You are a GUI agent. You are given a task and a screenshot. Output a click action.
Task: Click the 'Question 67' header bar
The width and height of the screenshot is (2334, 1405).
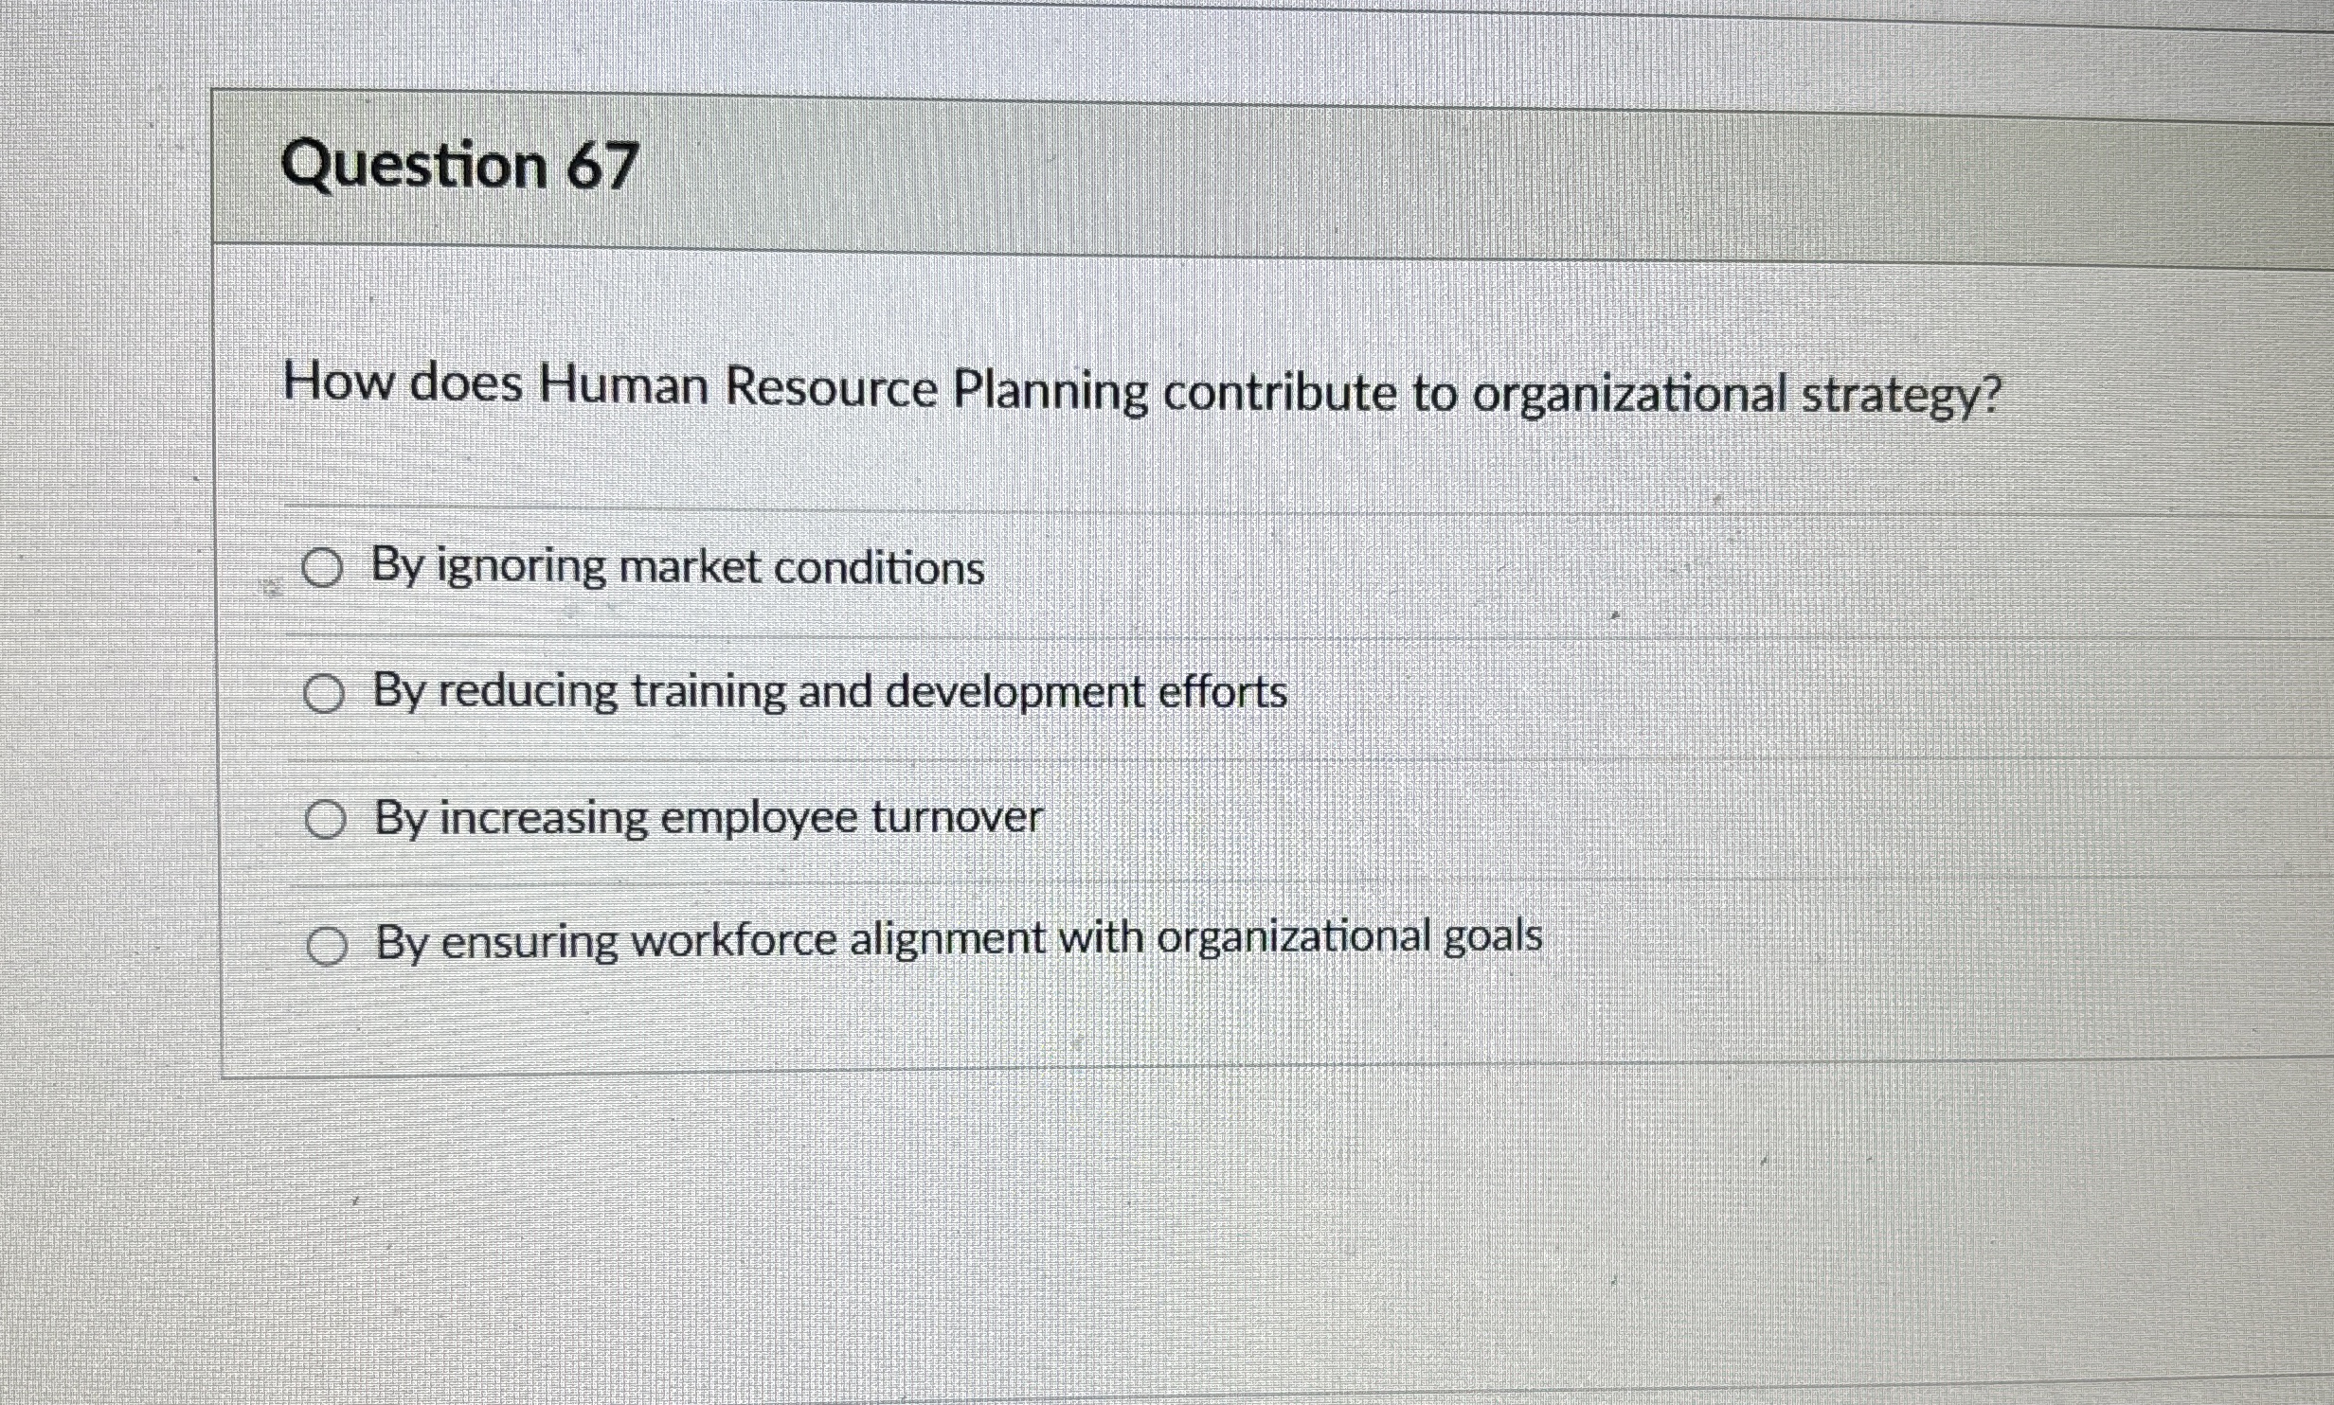coord(463,167)
